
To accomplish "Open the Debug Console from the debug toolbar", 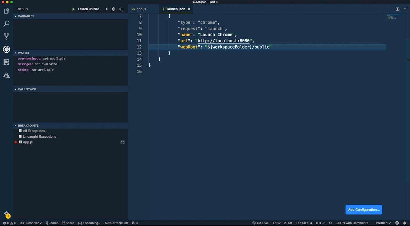I will point(122,9).
